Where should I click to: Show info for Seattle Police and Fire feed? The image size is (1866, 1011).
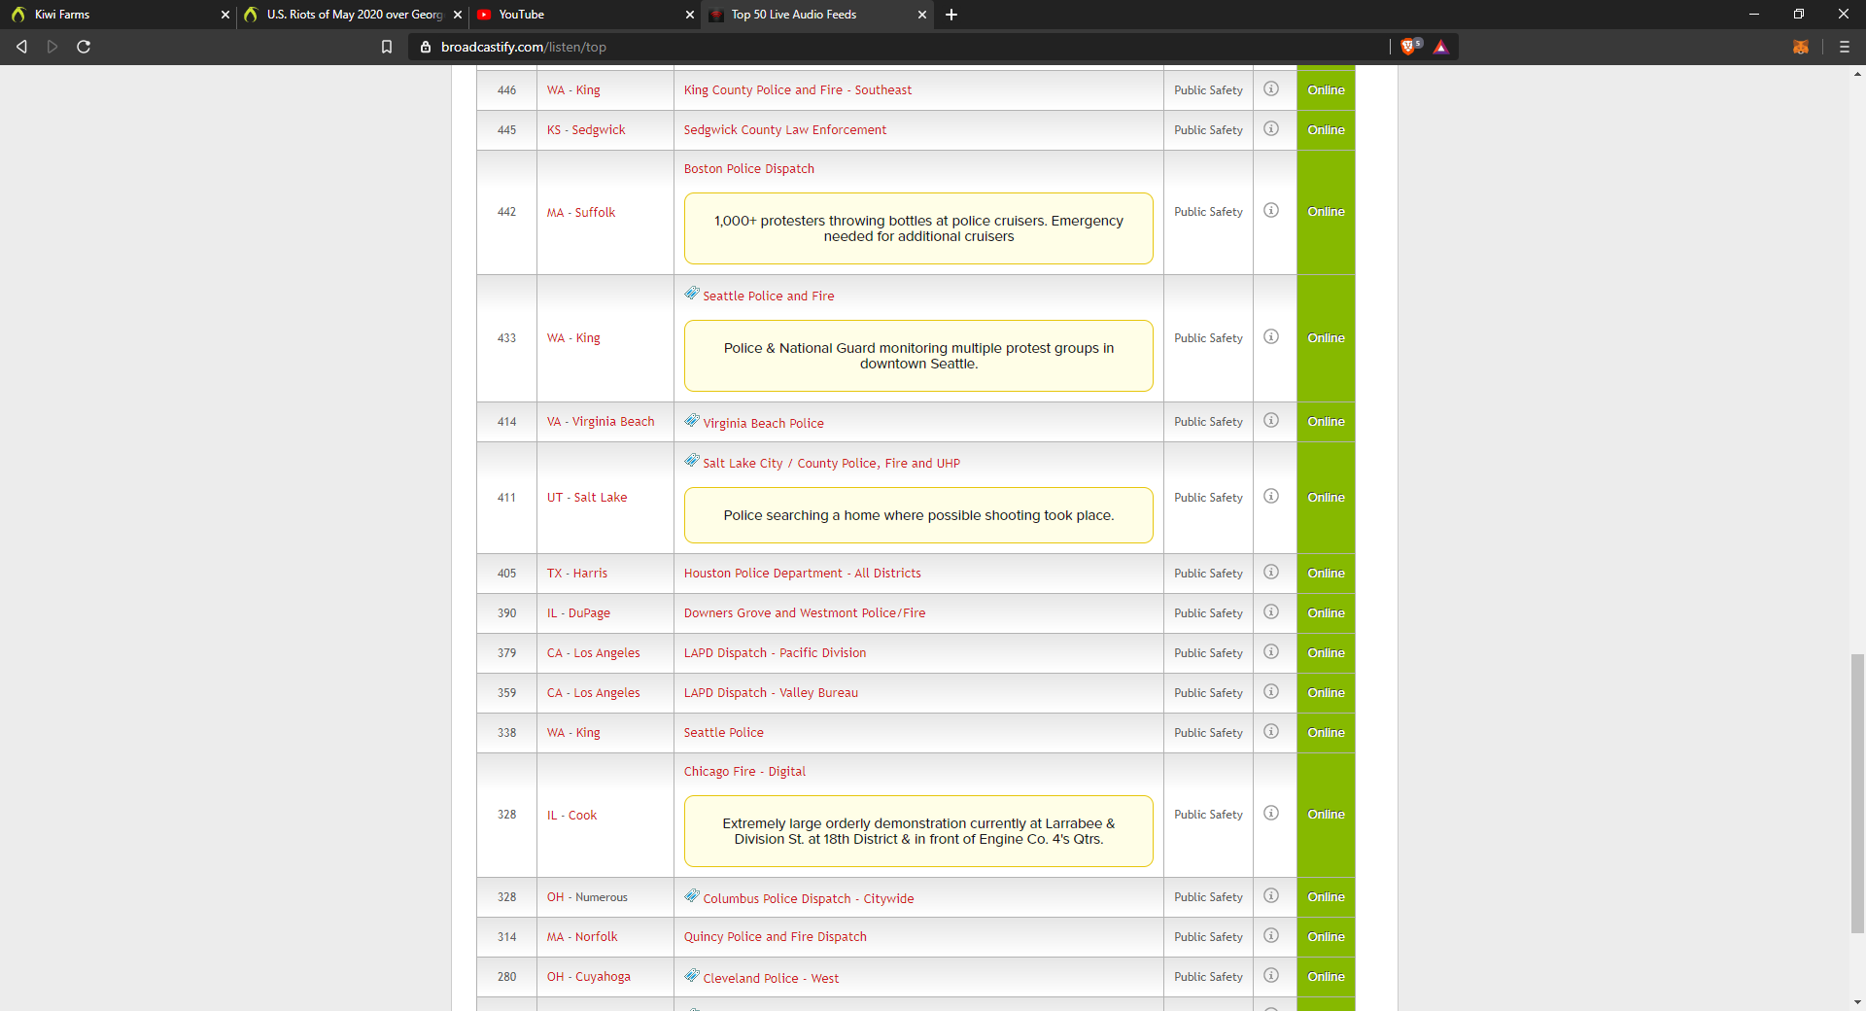tap(1271, 336)
